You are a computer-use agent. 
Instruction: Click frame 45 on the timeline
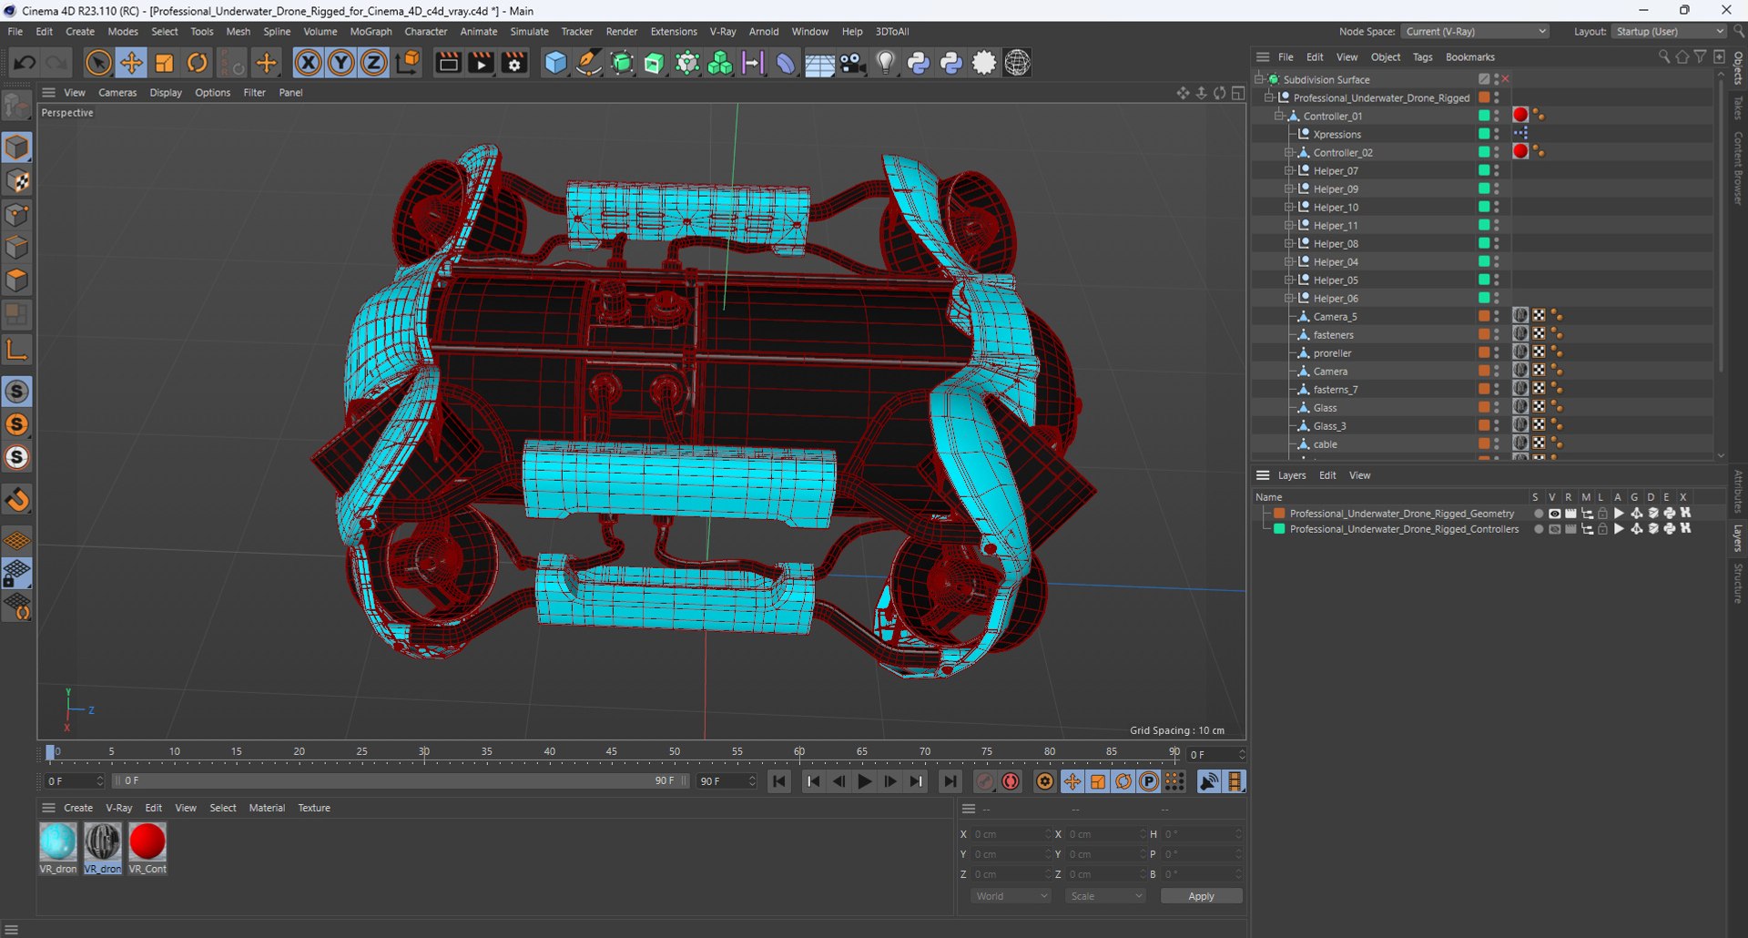pos(612,753)
